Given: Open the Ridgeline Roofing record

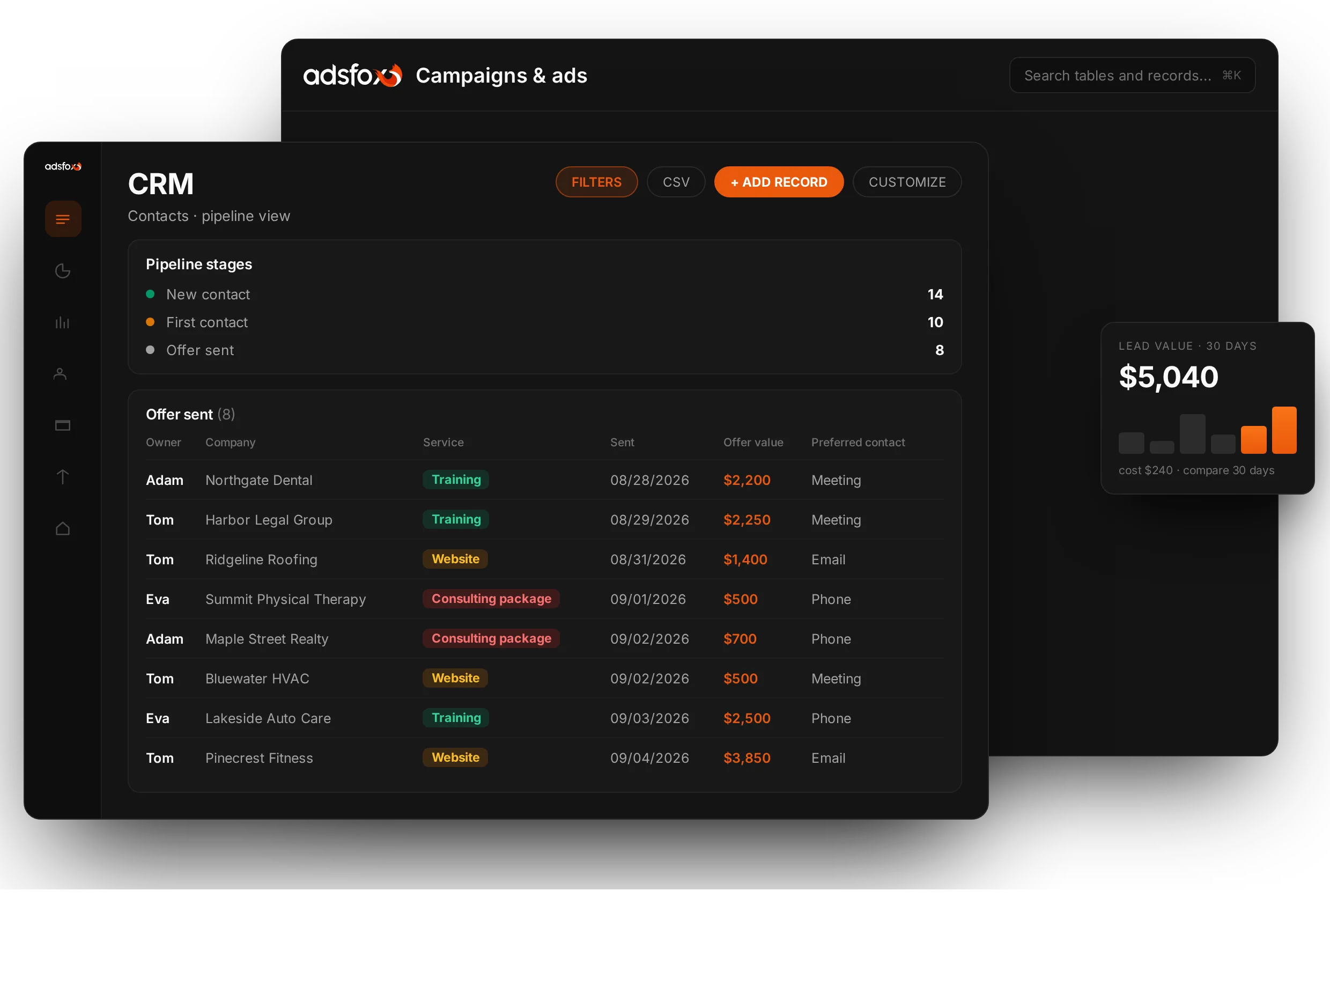Looking at the screenshot, I should 544,559.
